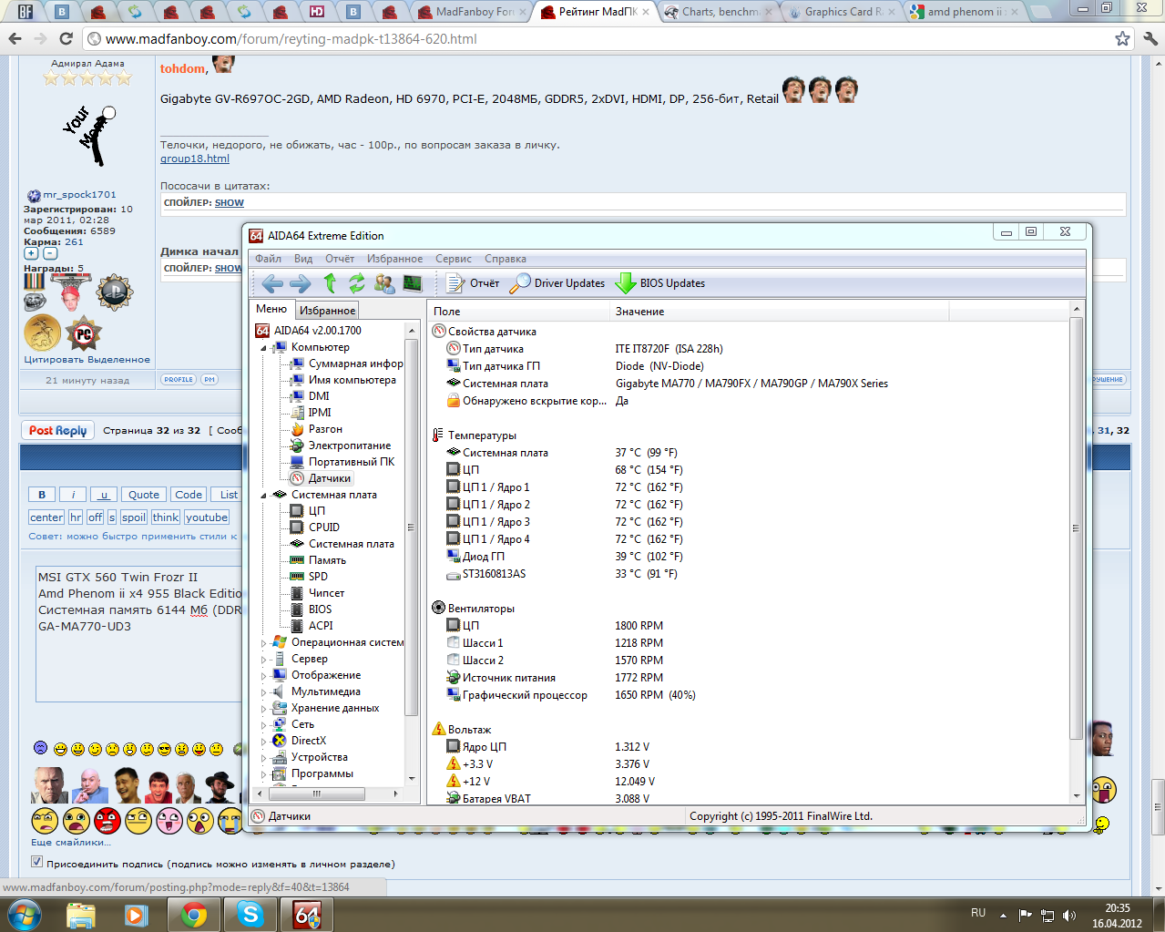This screenshot has width=1165, height=932.
Task: Expand the Хранение данных tree node
Action: pyautogui.click(x=263, y=709)
